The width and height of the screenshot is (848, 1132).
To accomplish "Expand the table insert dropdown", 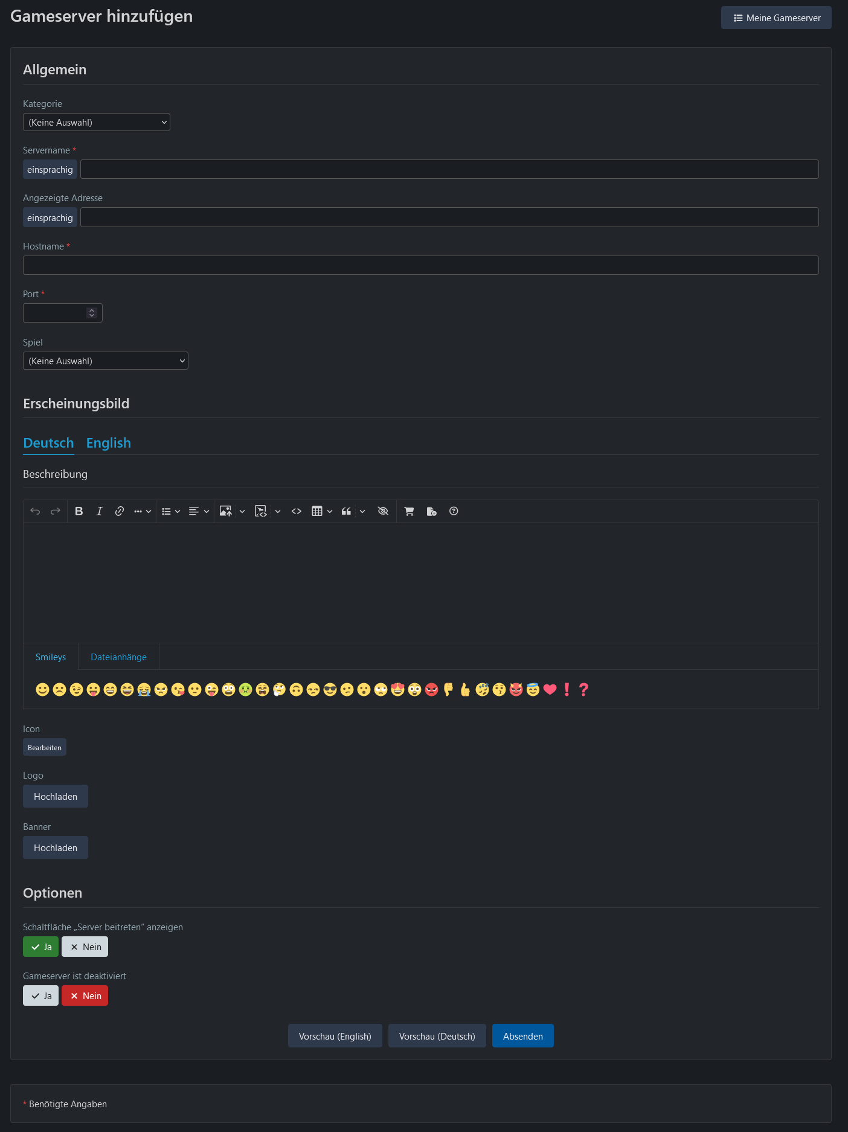I will [x=330, y=511].
